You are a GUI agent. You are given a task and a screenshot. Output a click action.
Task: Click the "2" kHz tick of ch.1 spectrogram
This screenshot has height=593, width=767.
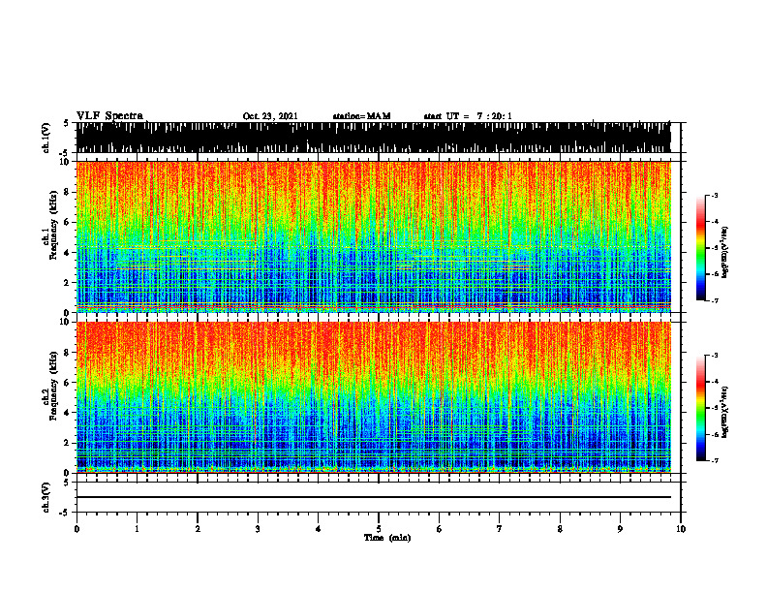point(67,283)
